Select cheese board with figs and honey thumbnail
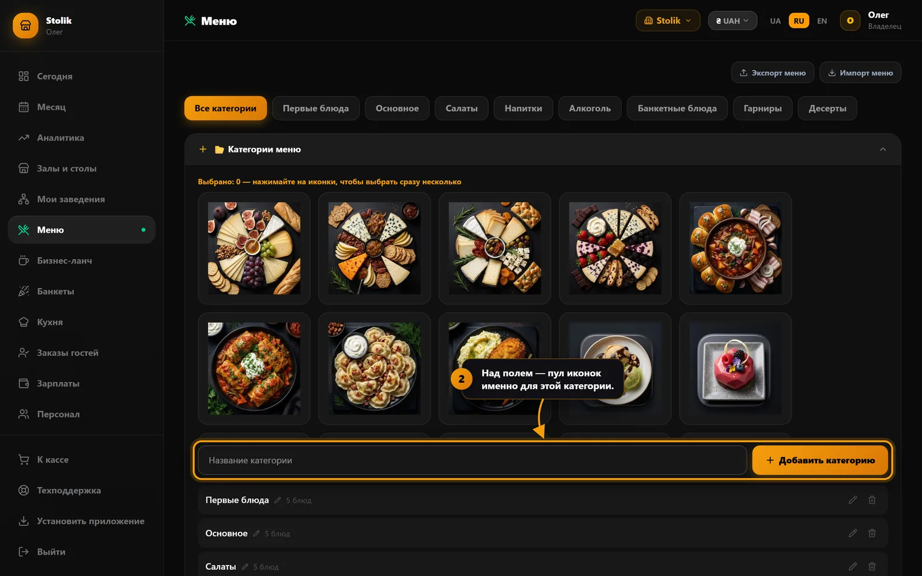The height and width of the screenshot is (576, 922). coord(254,248)
